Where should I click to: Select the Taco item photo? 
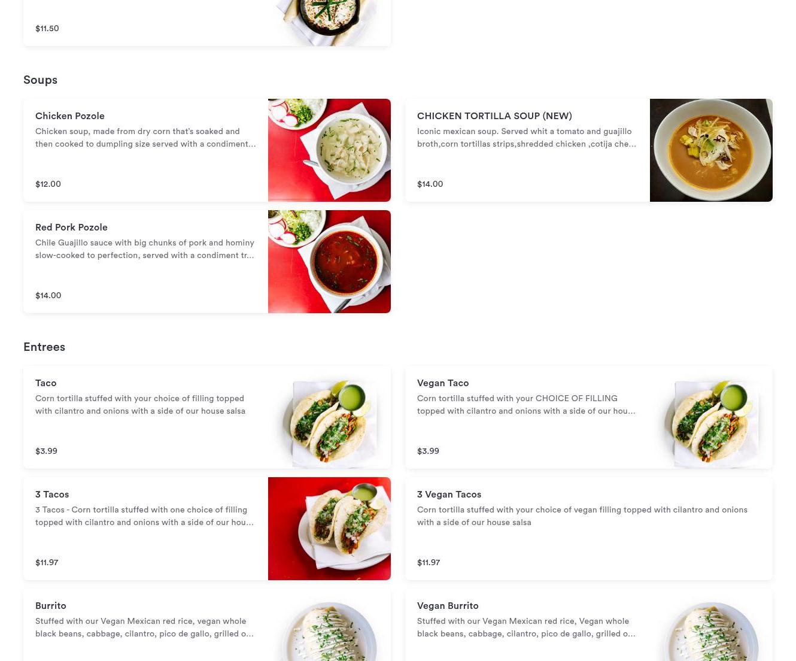tap(329, 417)
